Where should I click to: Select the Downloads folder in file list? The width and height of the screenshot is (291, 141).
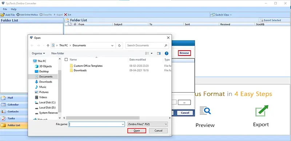(x=80, y=70)
